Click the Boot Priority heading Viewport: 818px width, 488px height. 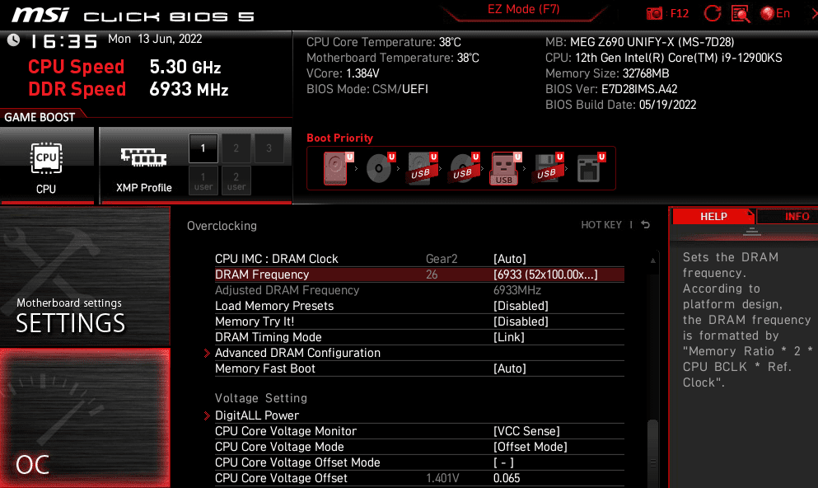coord(339,138)
